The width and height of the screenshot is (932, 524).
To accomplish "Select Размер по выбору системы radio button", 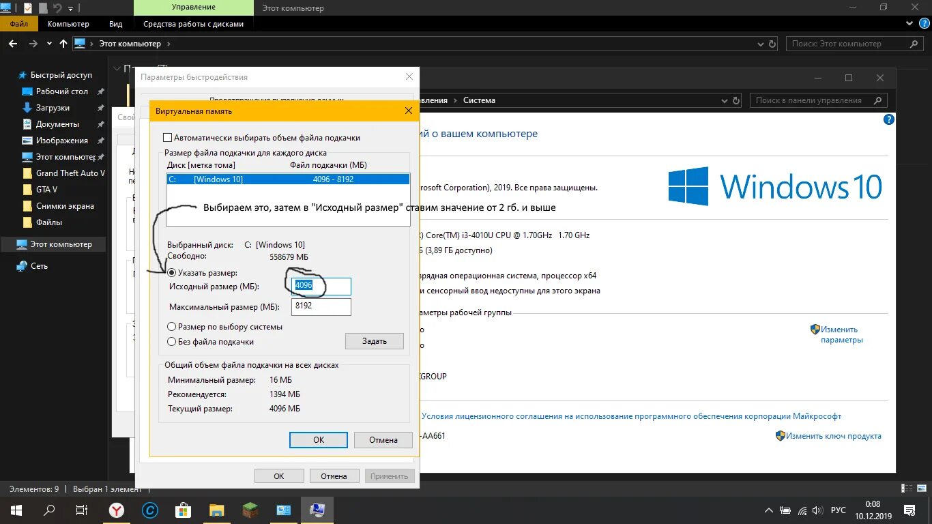I will tap(171, 327).
